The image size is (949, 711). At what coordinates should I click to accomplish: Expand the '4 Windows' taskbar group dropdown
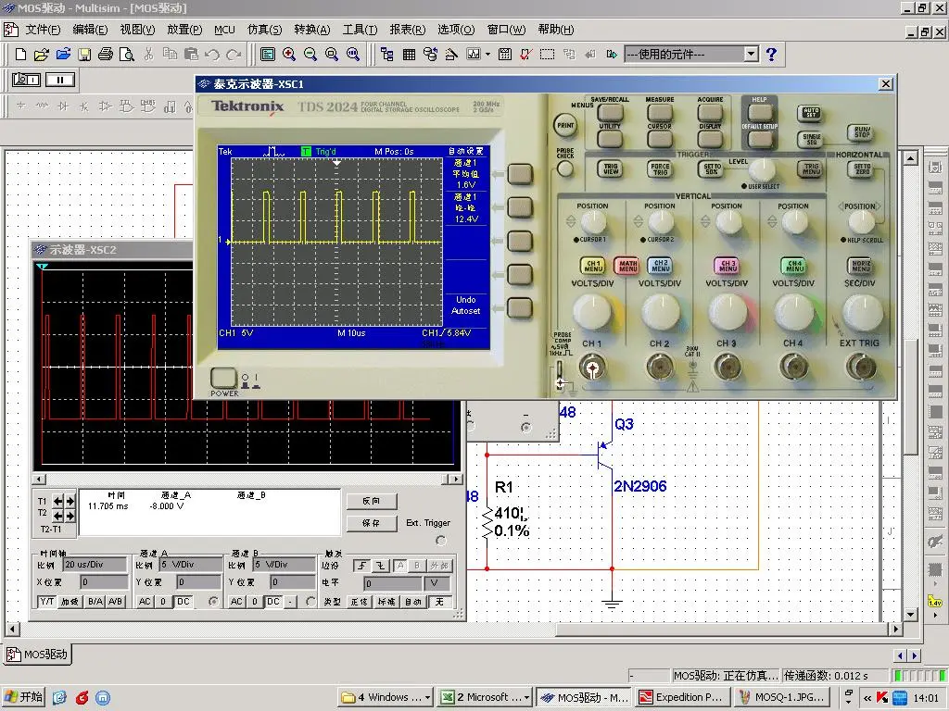428,697
